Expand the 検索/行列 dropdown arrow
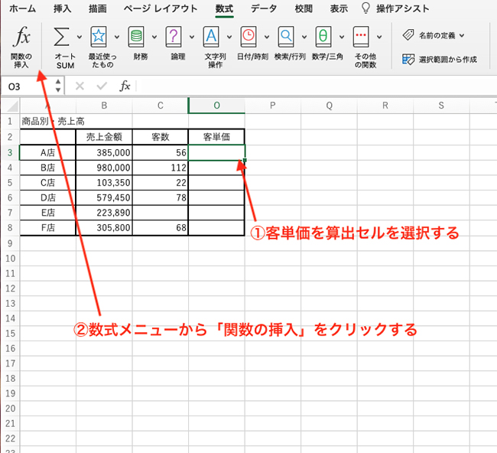 (x=304, y=37)
